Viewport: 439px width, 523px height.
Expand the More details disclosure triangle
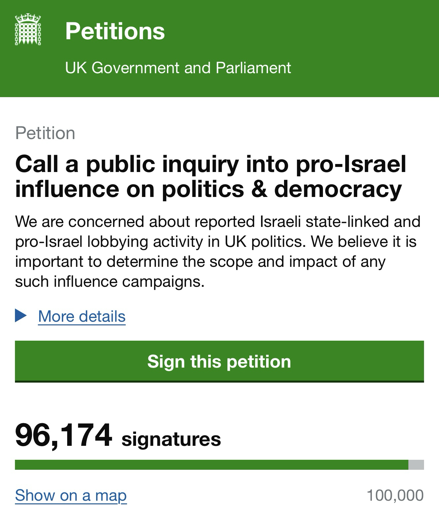[x=21, y=315]
